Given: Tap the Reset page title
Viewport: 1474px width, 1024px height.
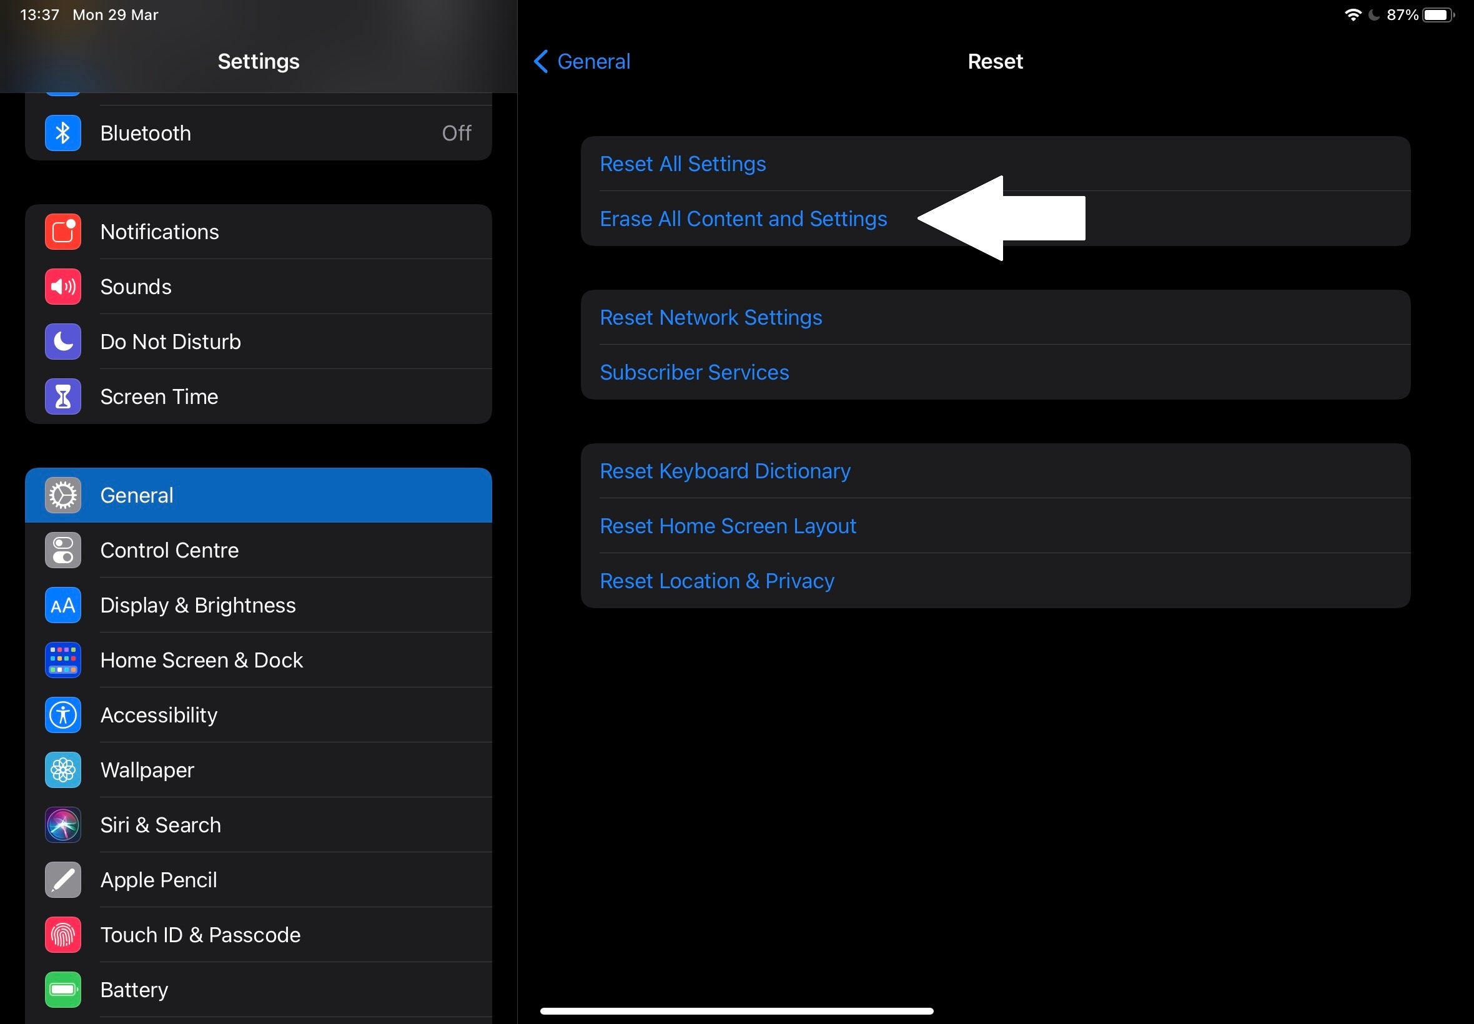Looking at the screenshot, I should click(x=996, y=62).
